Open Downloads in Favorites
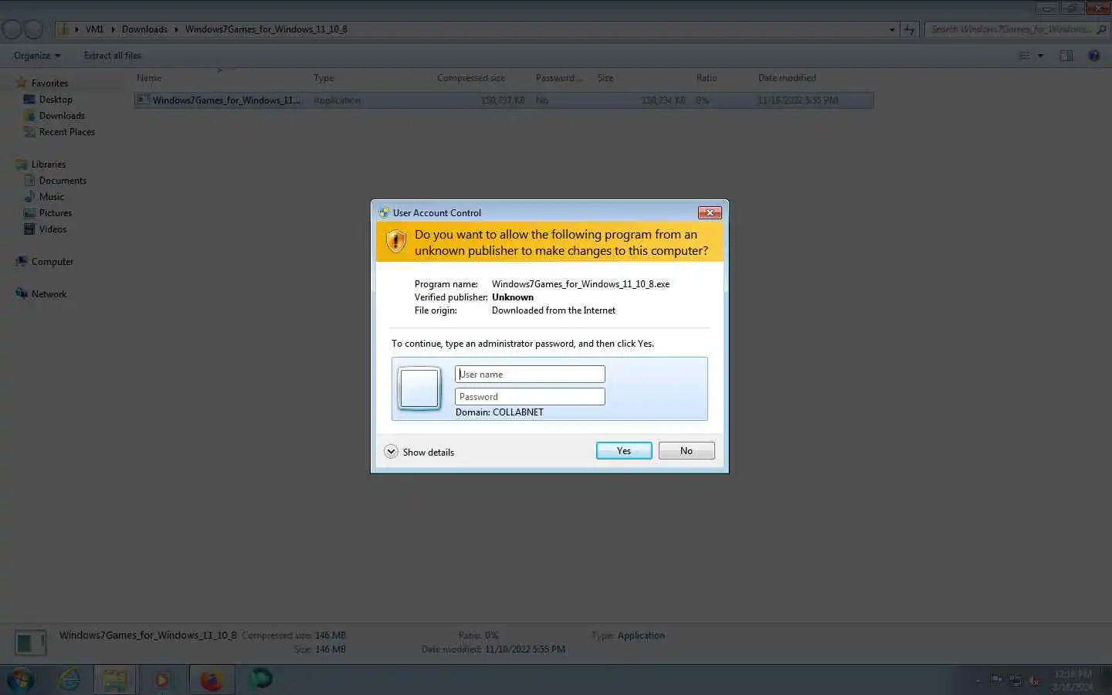Viewport: 1112px width, 695px height. [62, 116]
